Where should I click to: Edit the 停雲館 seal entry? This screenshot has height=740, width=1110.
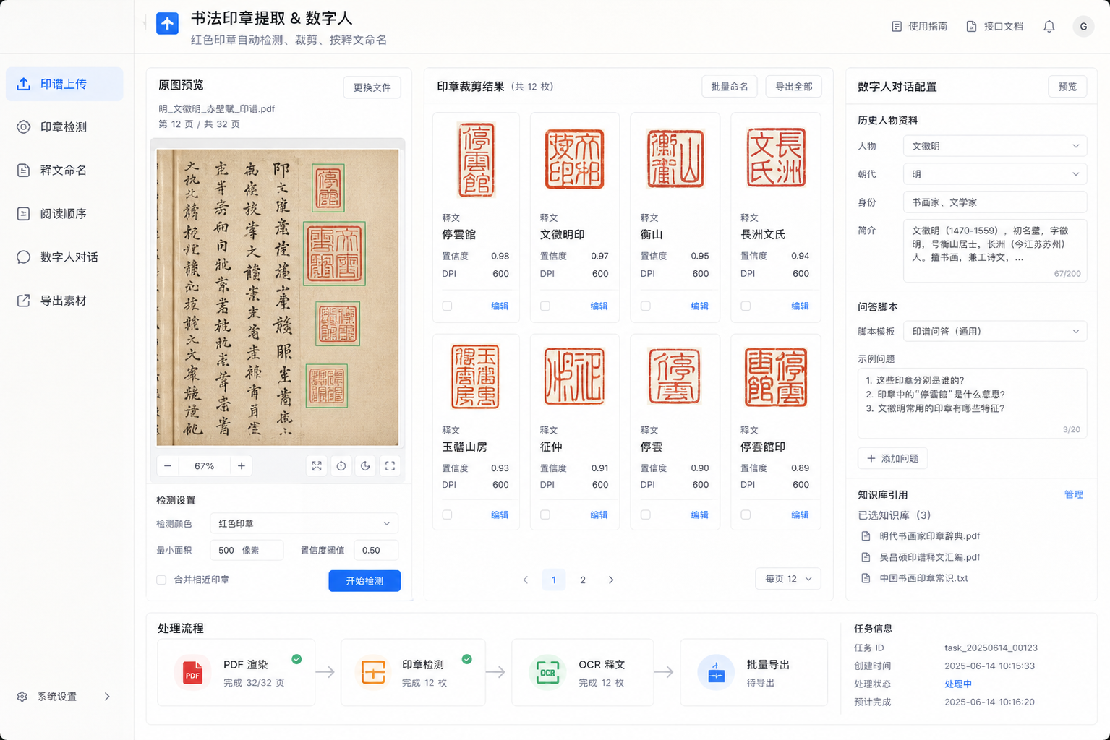coord(500,306)
